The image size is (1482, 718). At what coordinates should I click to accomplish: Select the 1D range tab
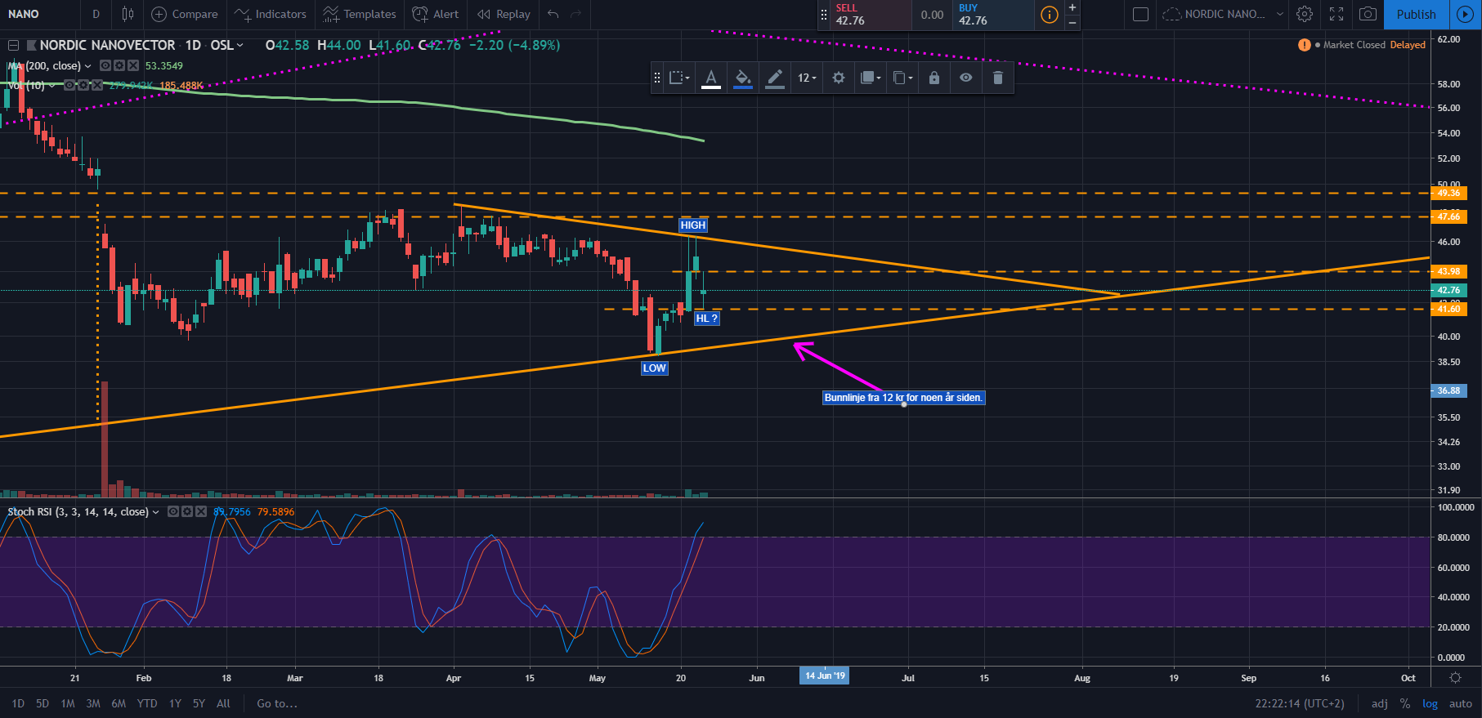pyautogui.click(x=18, y=703)
